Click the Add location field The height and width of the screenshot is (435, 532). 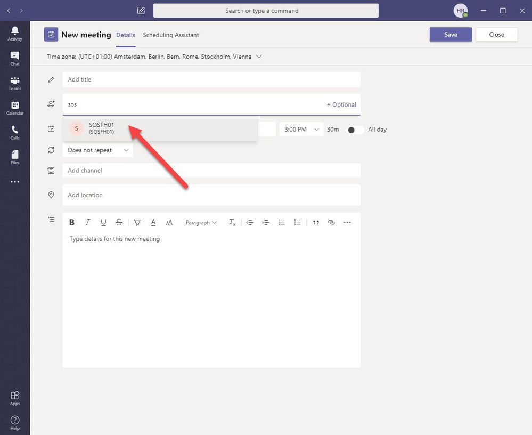[211, 195]
